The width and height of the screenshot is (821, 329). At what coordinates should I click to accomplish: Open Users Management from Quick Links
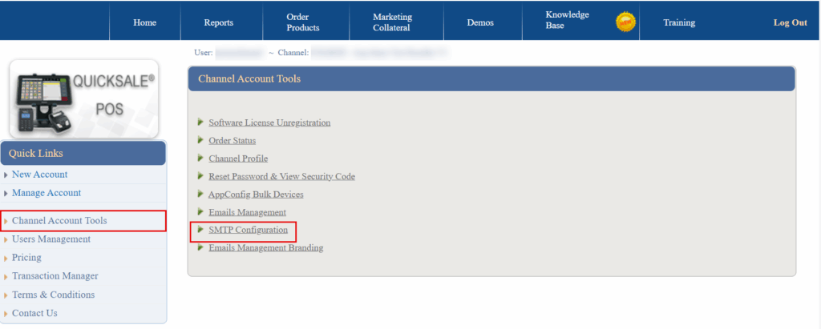pos(51,239)
